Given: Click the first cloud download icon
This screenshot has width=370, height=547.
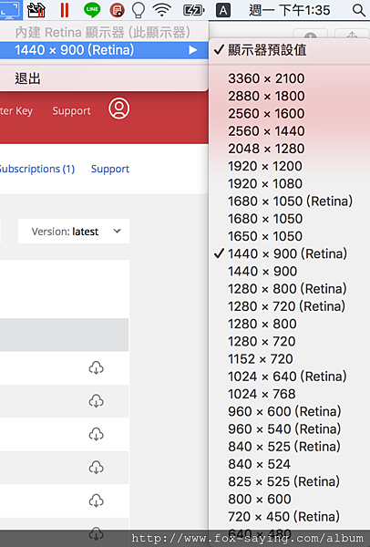Looking at the screenshot, I should 97,368.
